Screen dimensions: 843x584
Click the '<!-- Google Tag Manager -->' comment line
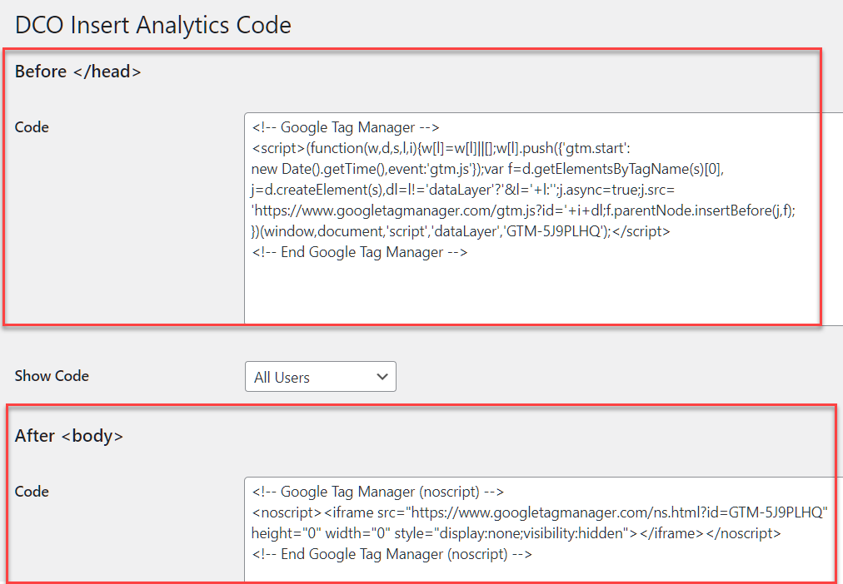point(346,128)
